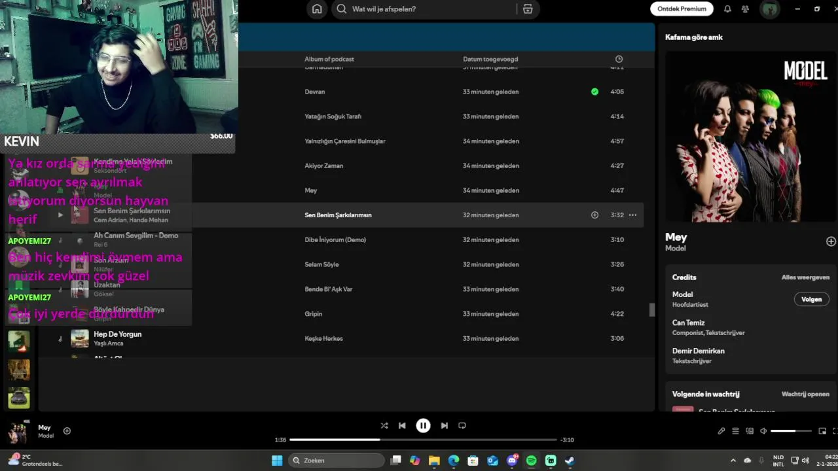Click the tracklist vertical scrollbar handle
This screenshot has width=838, height=471.
click(651, 310)
